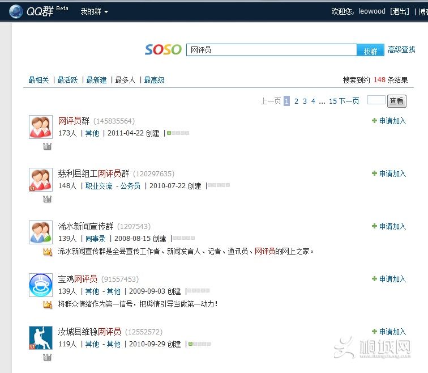Click the 查看 page jump button

(396, 101)
